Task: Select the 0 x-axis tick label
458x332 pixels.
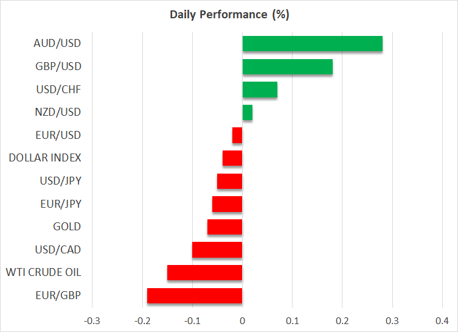Action: coord(242,320)
